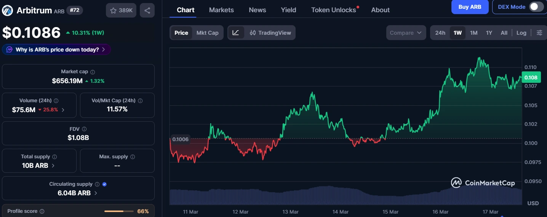Screen dimensions: 547x217
Task: Click the CoinMarketCap watermark logo on chart
Action: tap(483, 183)
